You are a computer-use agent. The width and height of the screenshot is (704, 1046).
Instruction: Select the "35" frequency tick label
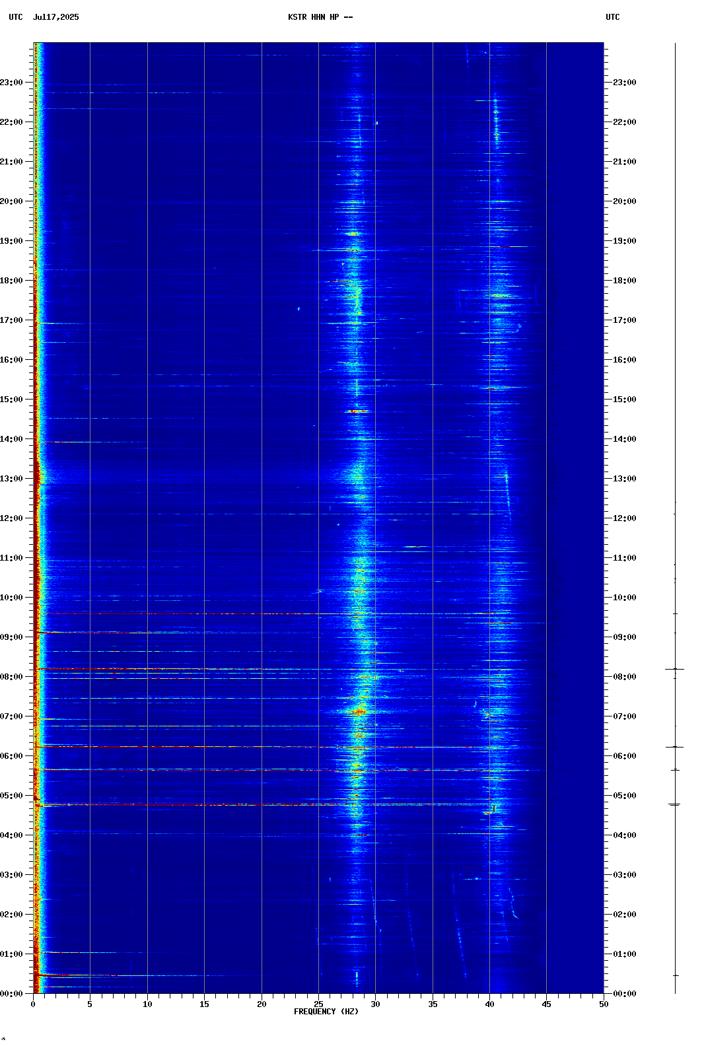tap(433, 1004)
